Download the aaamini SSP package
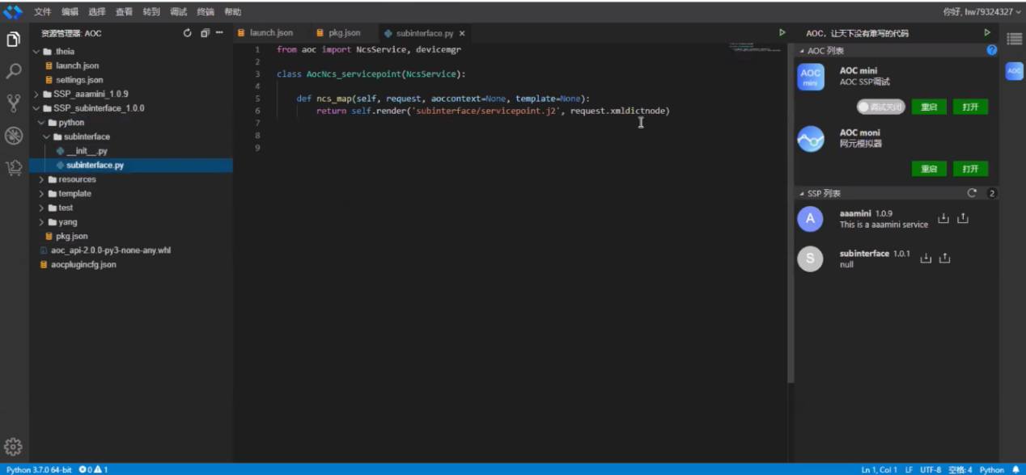The width and height of the screenshot is (1026, 475). pos(943,218)
